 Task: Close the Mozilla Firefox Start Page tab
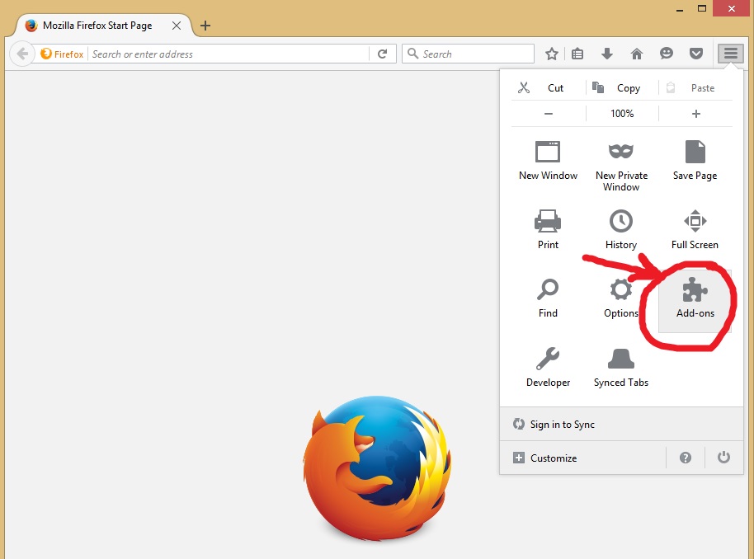(177, 26)
